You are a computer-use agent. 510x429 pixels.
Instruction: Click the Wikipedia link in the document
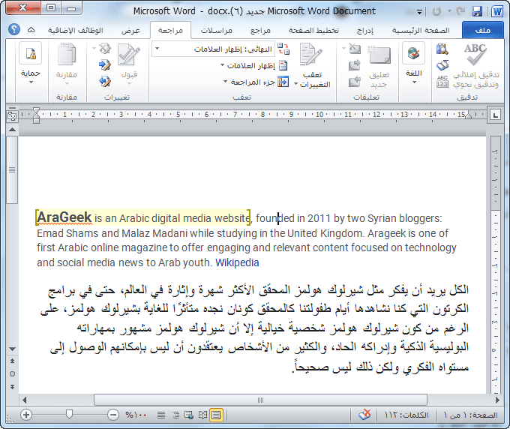tap(237, 262)
